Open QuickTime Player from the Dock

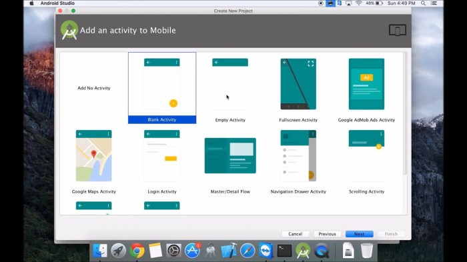[322, 251]
